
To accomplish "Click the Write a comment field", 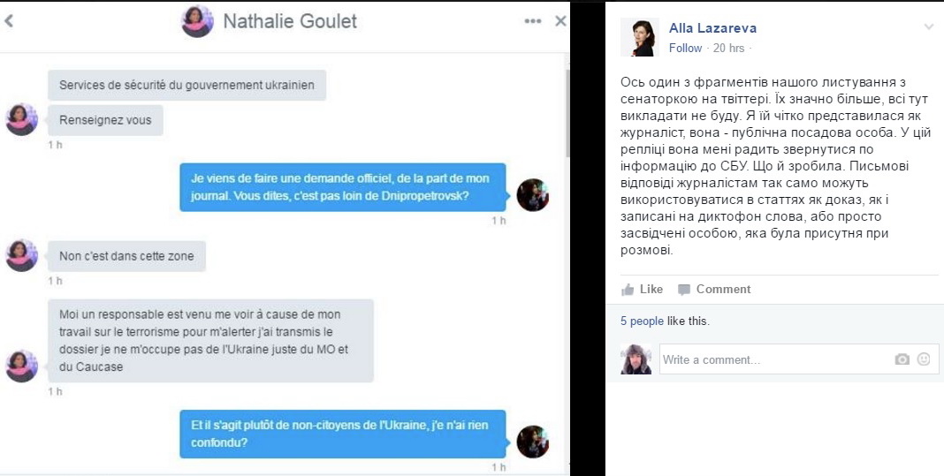I will pos(774,359).
